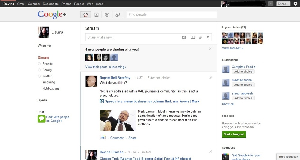Add location with the map pin icon

(208, 37)
